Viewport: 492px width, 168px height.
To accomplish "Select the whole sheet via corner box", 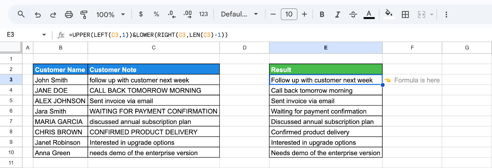I will tap(11, 48).
